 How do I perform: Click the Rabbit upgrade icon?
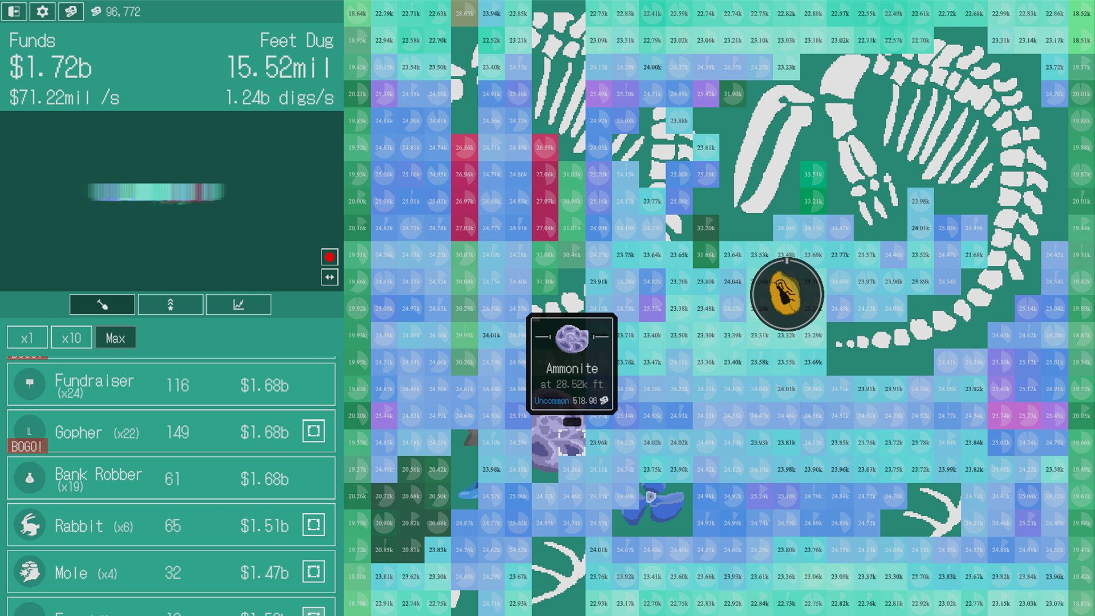pyautogui.click(x=29, y=525)
